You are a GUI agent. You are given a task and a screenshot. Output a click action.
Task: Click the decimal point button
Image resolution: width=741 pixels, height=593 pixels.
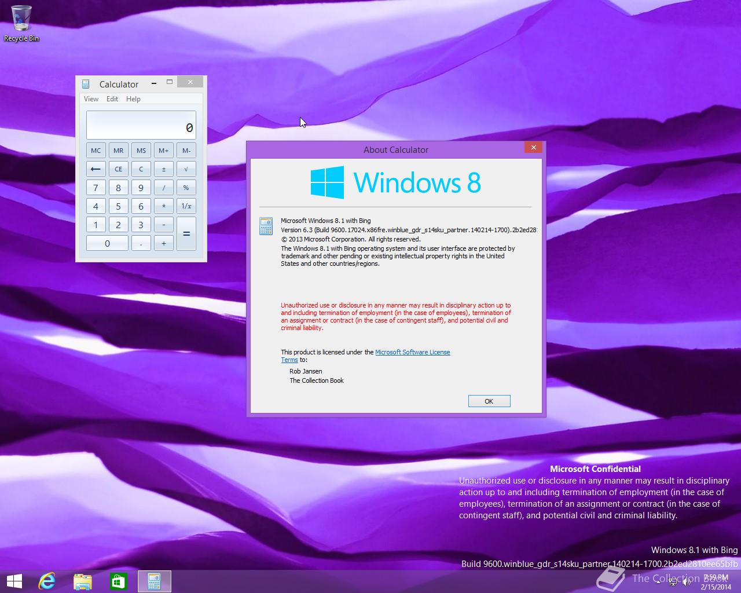click(x=141, y=243)
